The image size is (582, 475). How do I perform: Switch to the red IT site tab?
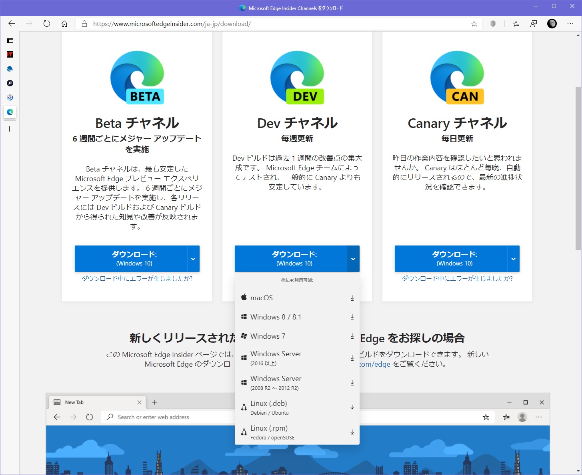coord(10,54)
